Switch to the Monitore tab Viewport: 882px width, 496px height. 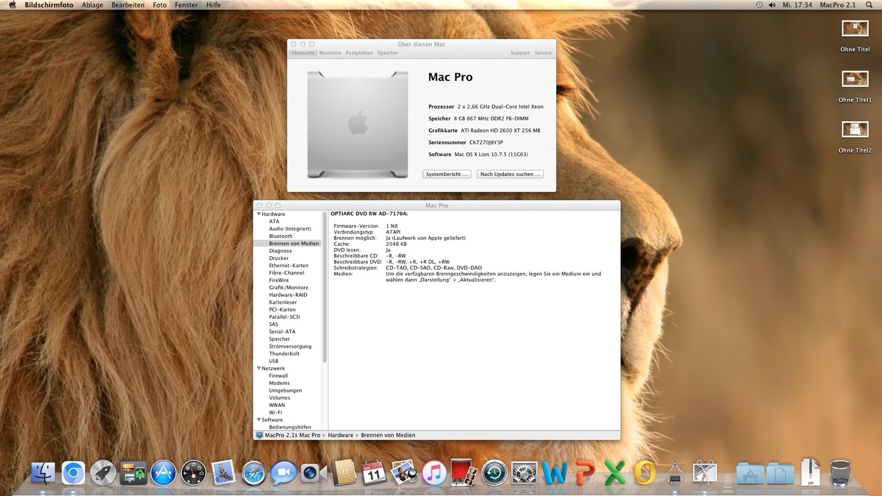330,53
